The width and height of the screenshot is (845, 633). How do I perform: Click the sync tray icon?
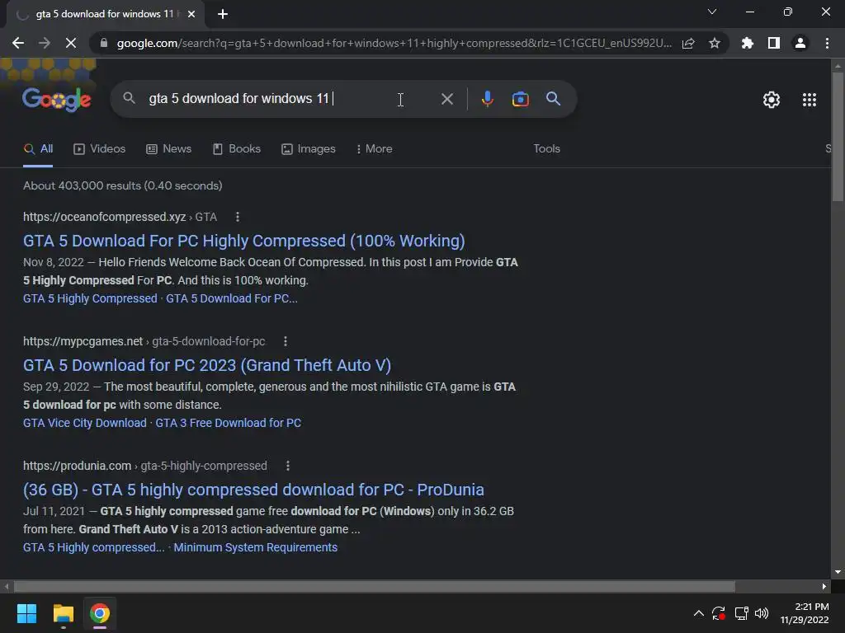tap(719, 613)
